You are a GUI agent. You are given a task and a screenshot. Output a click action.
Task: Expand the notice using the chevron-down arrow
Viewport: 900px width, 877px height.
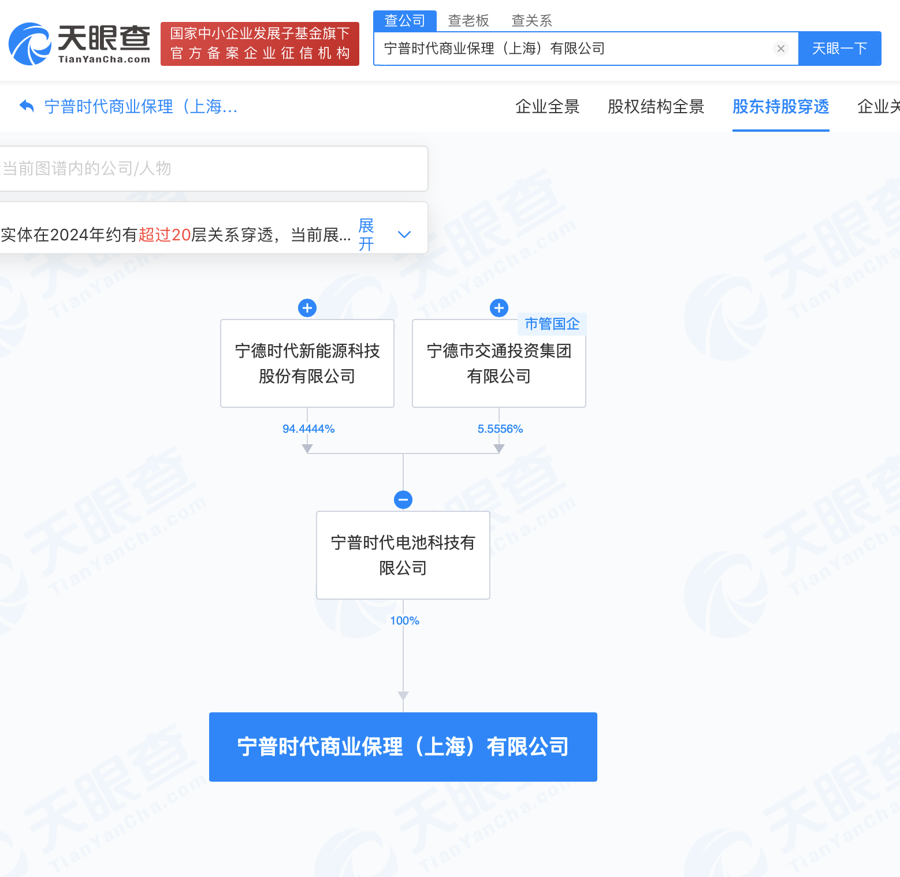[x=404, y=235]
